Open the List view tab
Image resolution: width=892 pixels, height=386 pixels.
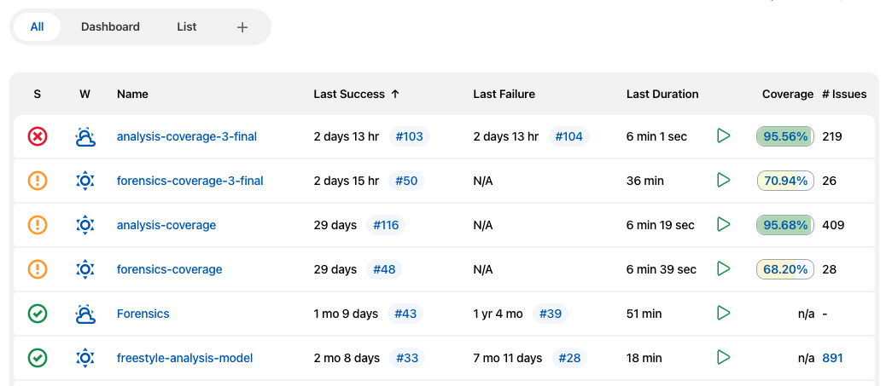click(187, 26)
